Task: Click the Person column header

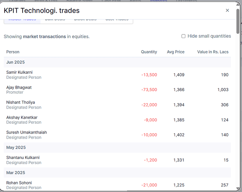Action: pyautogui.click(x=13, y=52)
